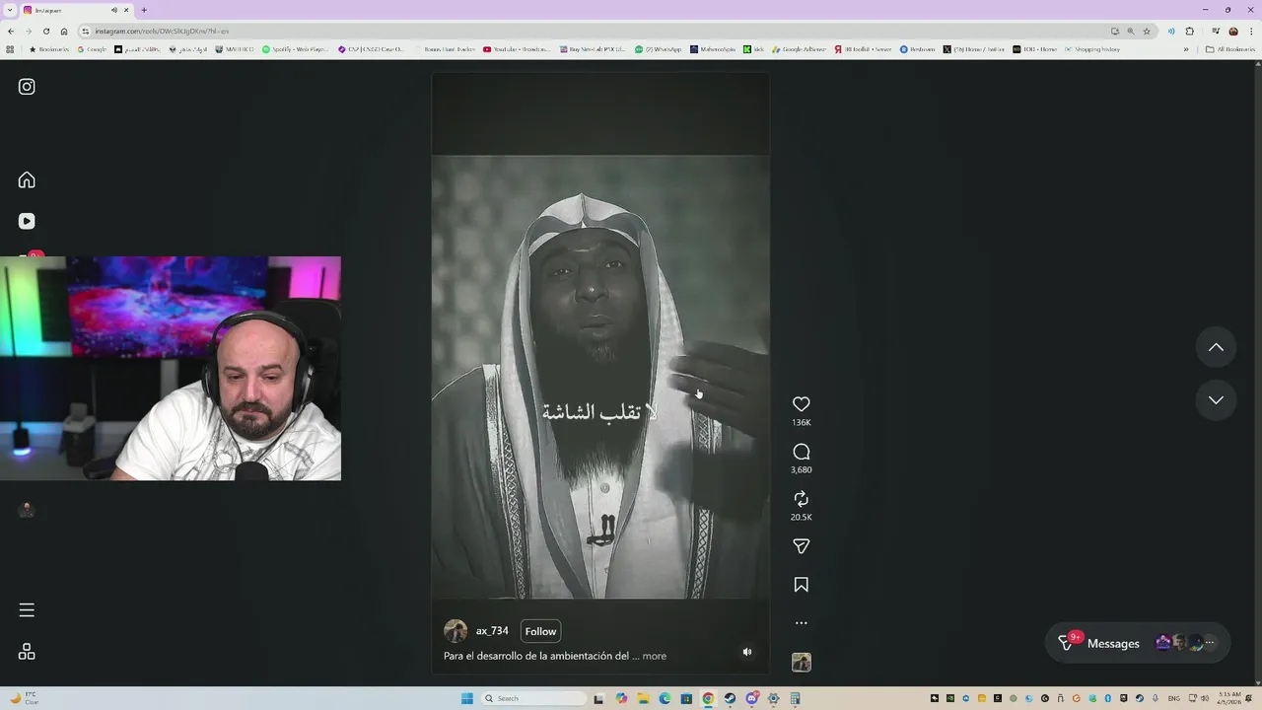Open the Instagram logo home link
The height and width of the screenshot is (710, 1262).
pos(27,87)
